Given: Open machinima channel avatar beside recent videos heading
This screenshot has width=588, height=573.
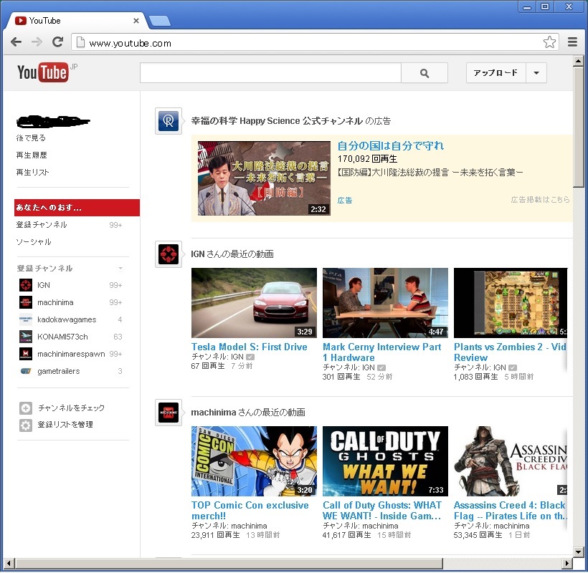Looking at the screenshot, I should pyautogui.click(x=169, y=413).
